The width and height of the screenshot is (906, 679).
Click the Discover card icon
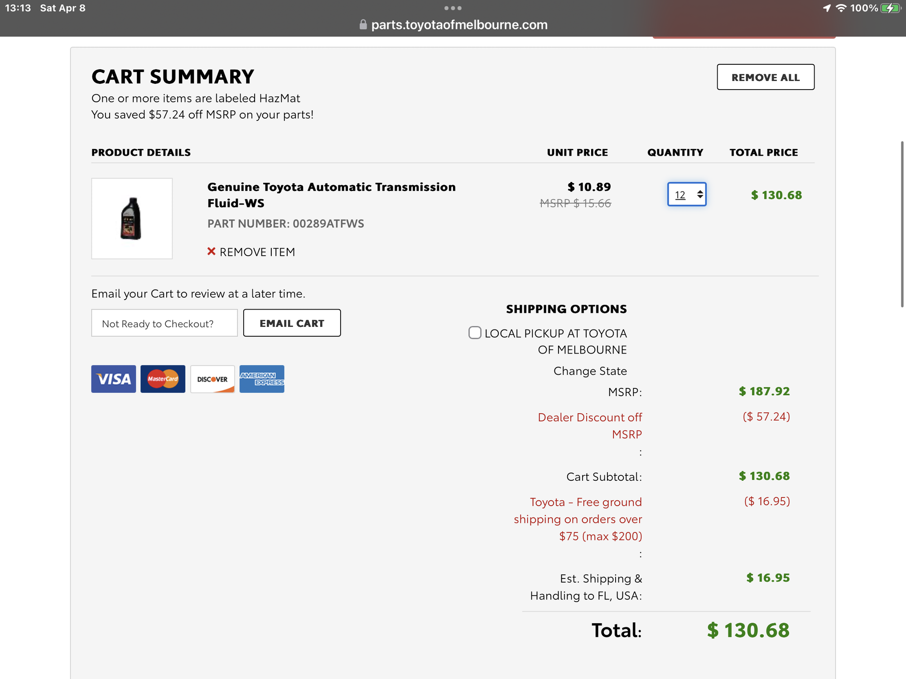click(212, 379)
